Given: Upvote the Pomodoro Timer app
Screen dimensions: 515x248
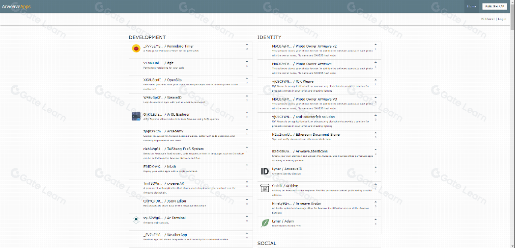Looking at the screenshot, I should 247,45.
